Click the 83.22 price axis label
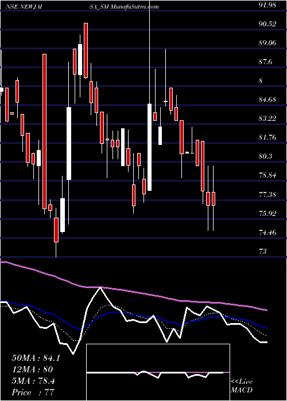The image size is (287, 401). (x=267, y=119)
